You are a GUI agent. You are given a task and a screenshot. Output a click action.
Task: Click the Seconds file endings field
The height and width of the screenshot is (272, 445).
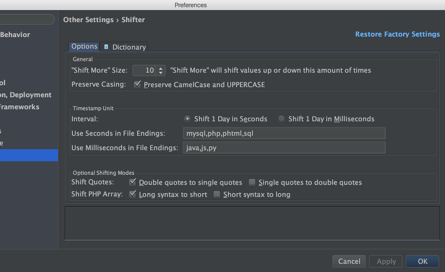click(x=284, y=133)
